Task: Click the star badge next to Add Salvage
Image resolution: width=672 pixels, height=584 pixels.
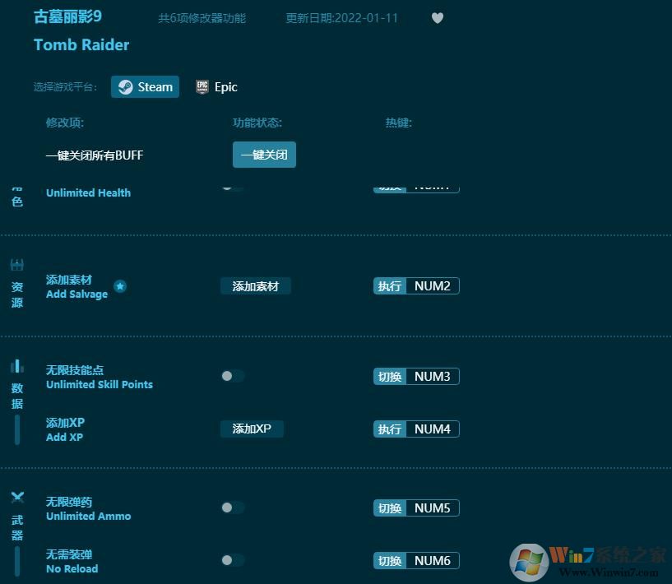Action: [120, 285]
